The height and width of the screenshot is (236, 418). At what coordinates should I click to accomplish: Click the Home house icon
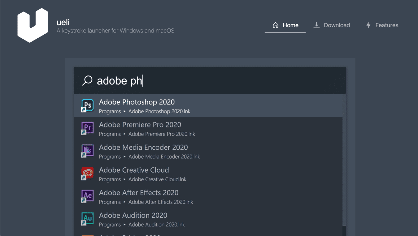(275, 25)
